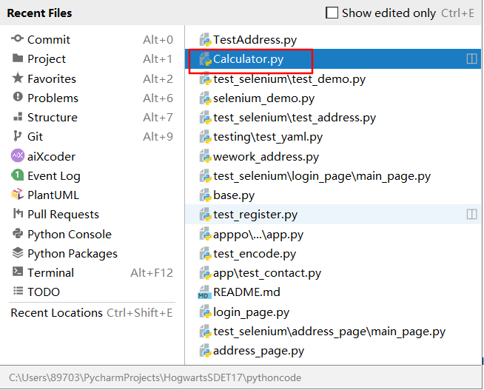Open the Event Log

[x=92, y=176]
